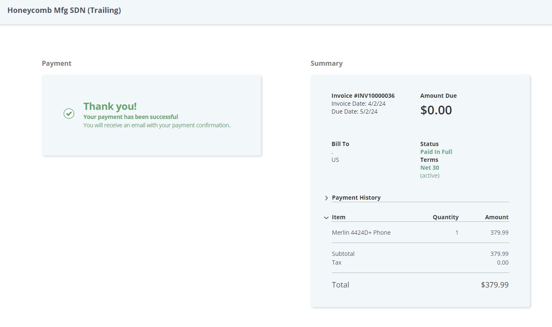Click the Payment History heading label
The height and width of the screenshot is (327, 552).
(x=356, y=198)
